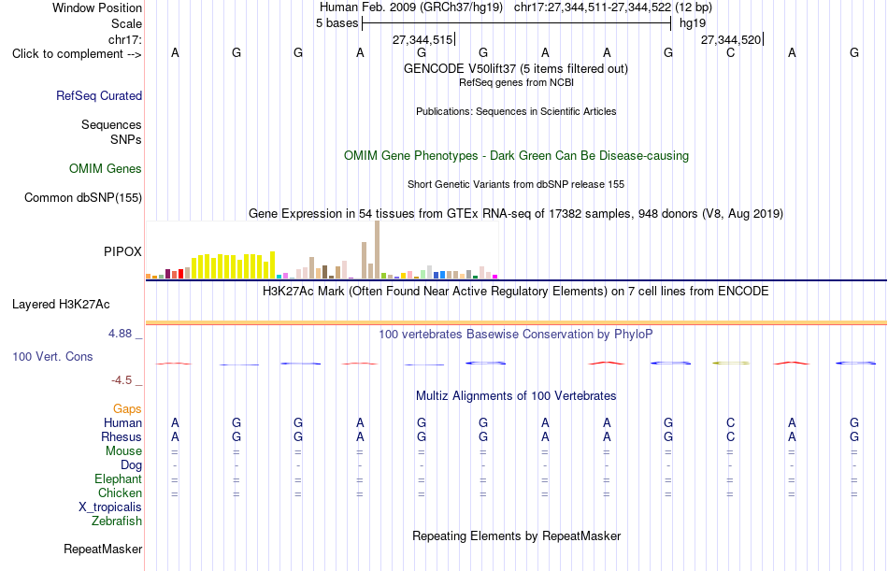Click the Chicken species label
The height and width of the screenshot is (571, 888).
pos(120,493)
